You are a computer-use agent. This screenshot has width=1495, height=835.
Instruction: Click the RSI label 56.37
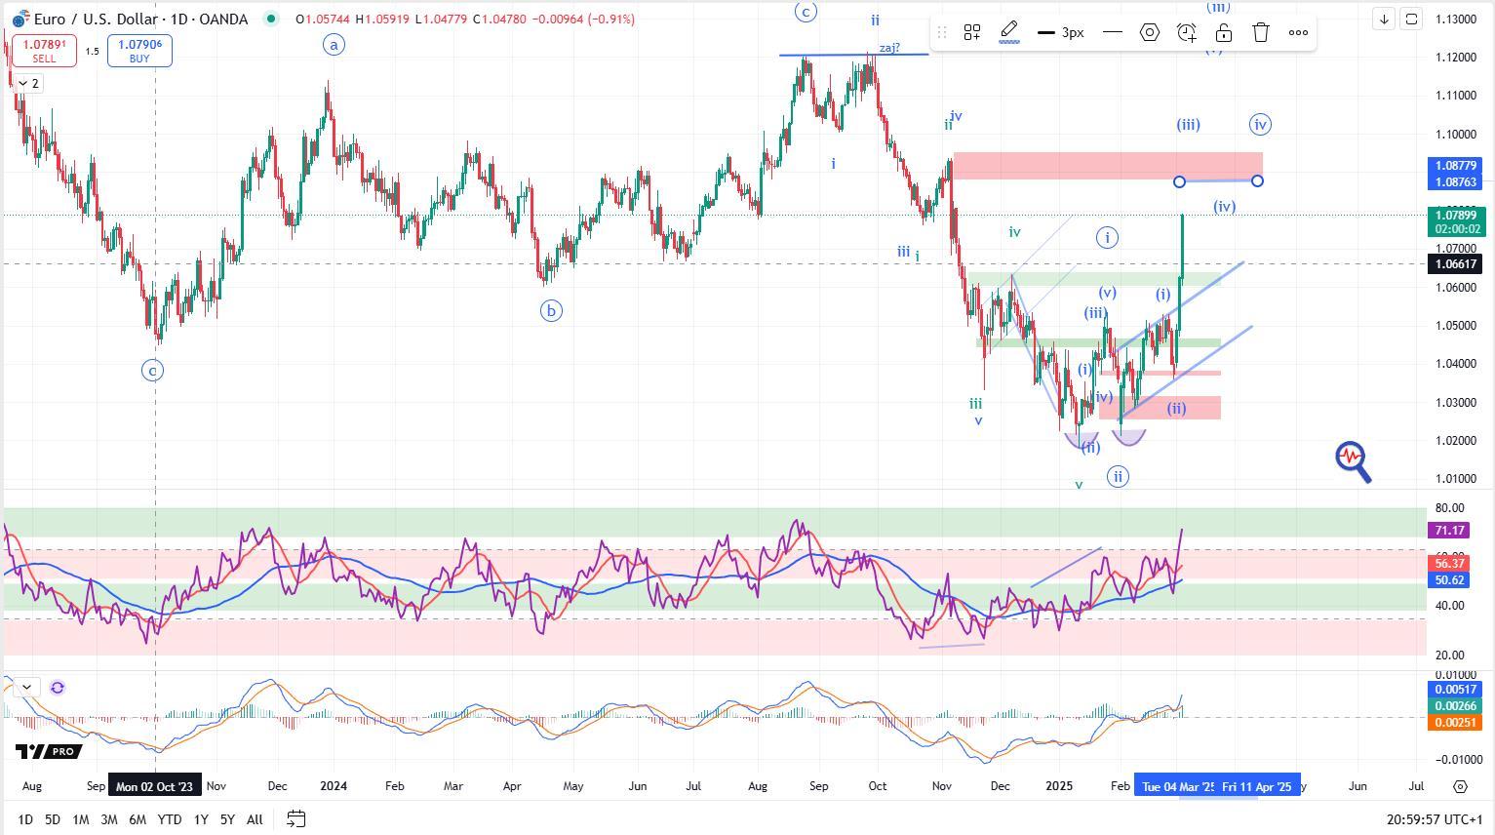1450,563
